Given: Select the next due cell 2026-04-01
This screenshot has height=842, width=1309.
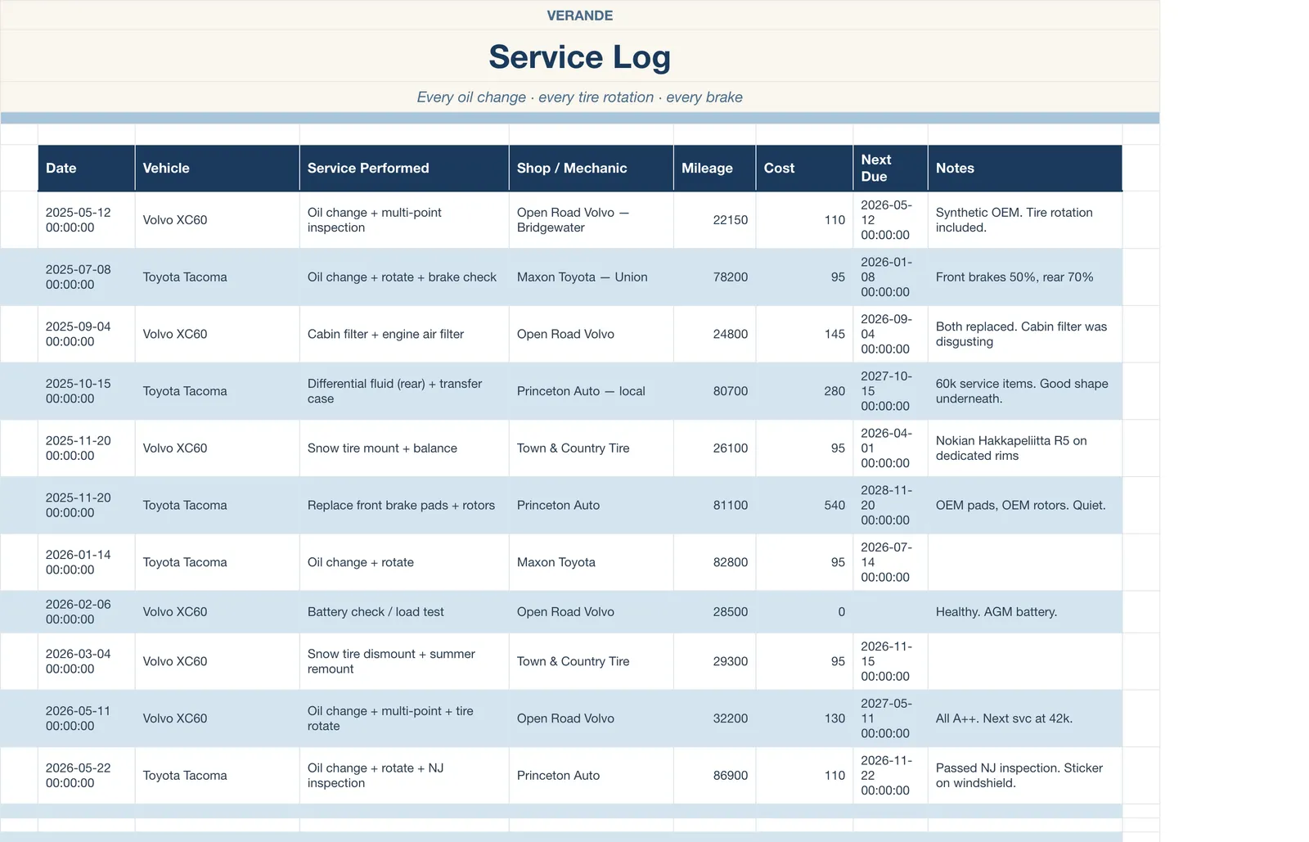Looking at the screenshot, I should pyautogui.click(x=891, y=448).
